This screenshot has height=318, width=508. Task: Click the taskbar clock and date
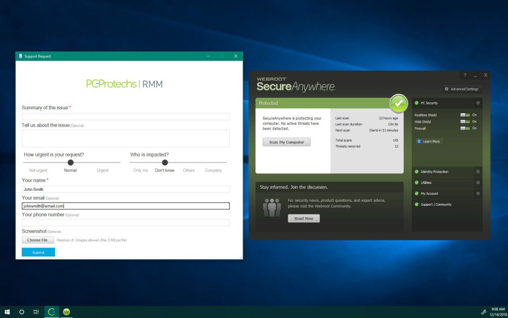pyautogui.click(x=498, y=312)
